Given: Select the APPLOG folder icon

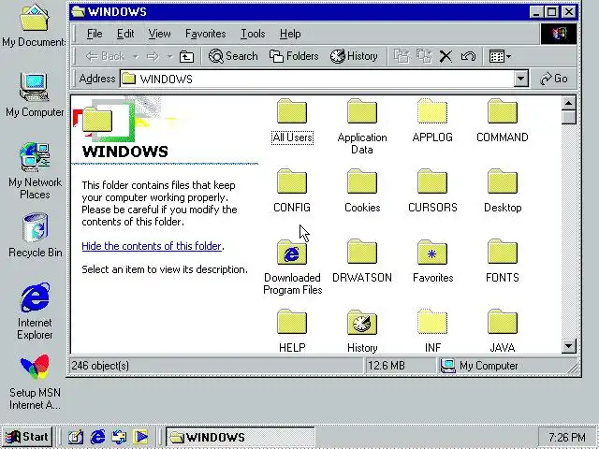Looking at the screenshot, I should click(432, 111).
